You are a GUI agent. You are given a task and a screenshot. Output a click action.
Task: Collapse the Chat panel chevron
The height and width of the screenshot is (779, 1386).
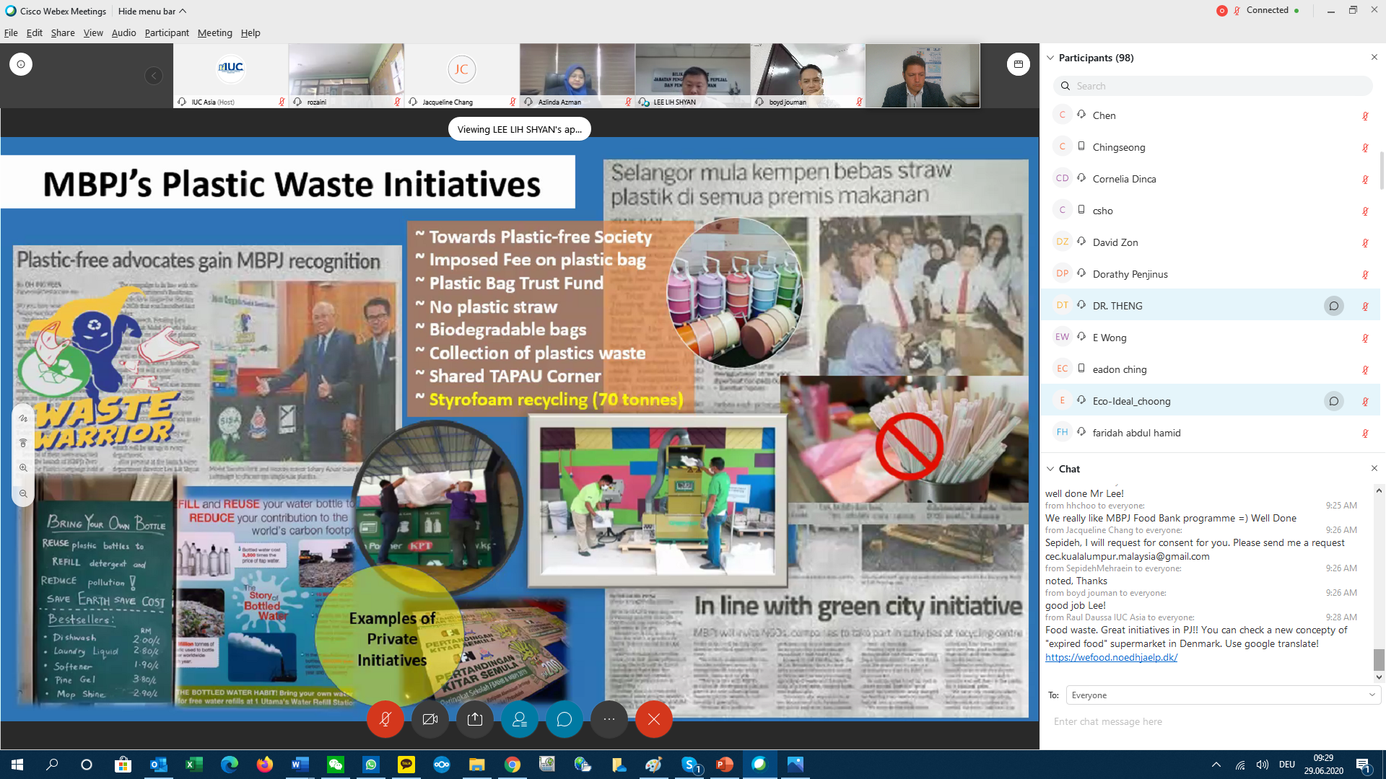coord(1050,469)
